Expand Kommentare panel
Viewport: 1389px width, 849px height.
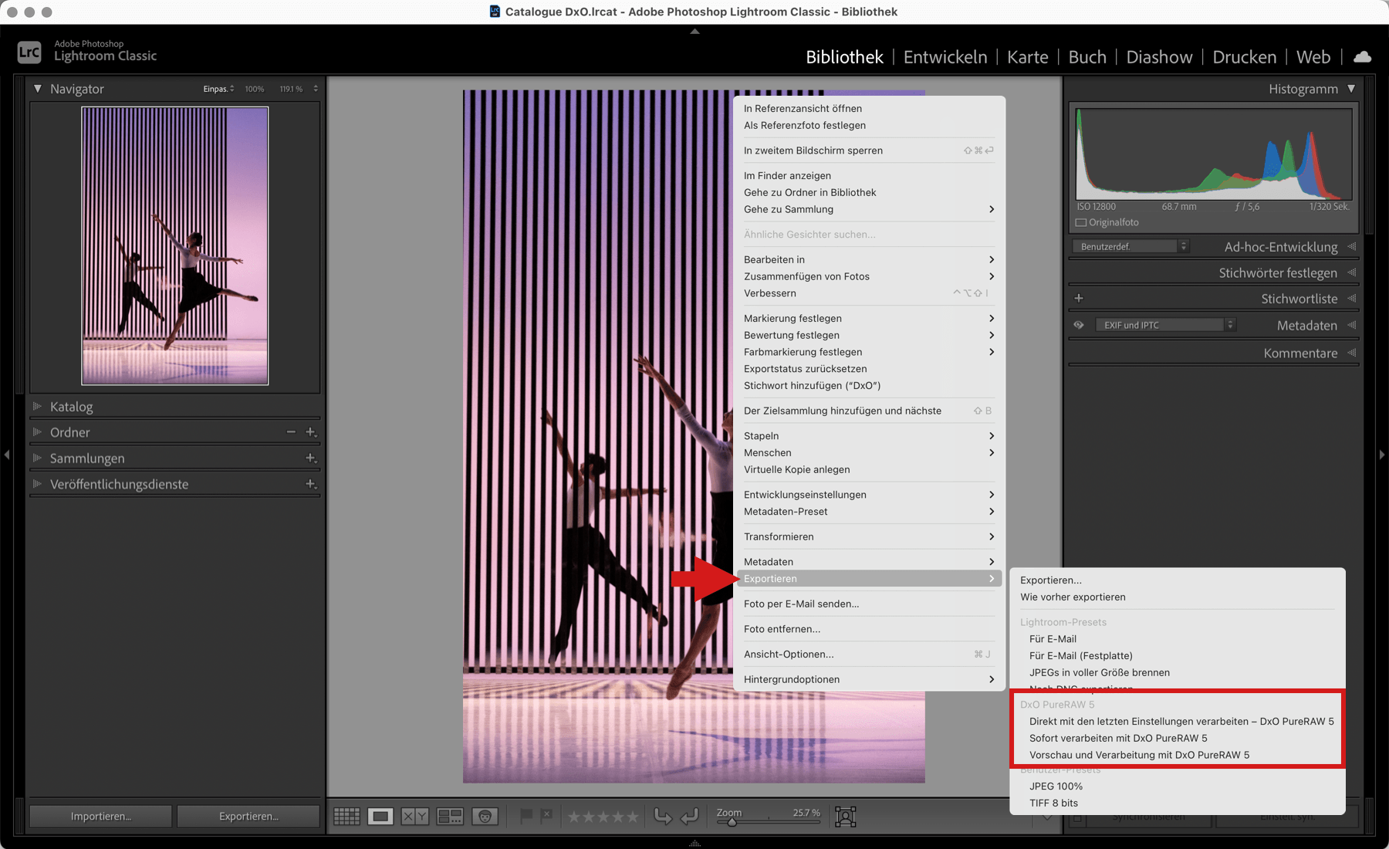coord(1351,353)
